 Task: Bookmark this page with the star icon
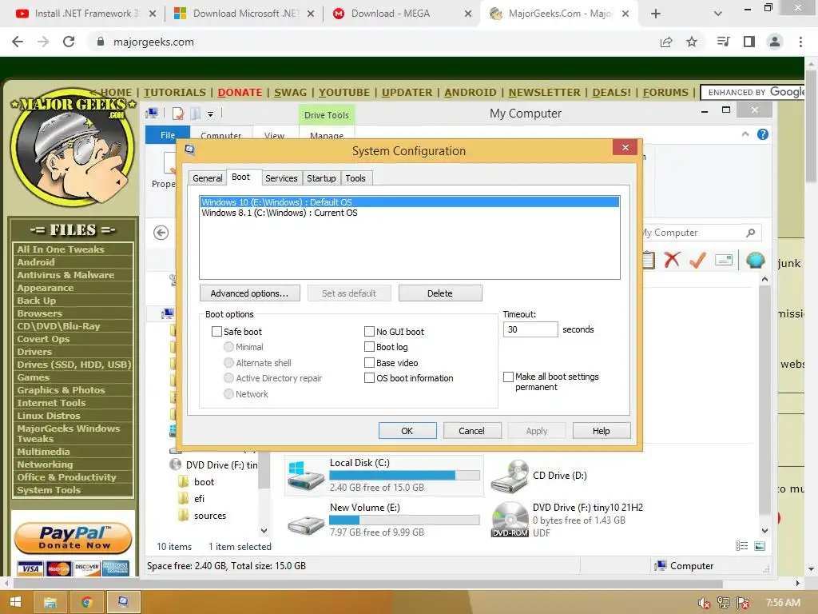[x=692, y=42]
